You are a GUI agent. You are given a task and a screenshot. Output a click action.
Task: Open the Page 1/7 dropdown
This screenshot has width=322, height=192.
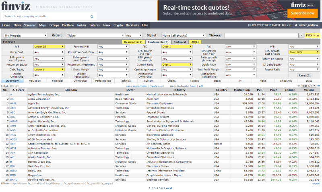point(308,86)
